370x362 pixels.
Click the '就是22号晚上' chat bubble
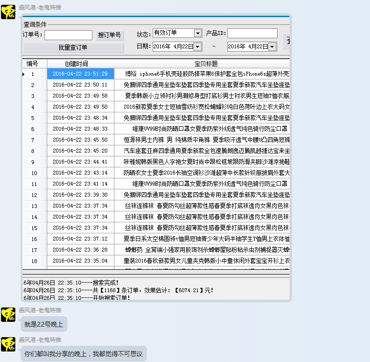pos(44,324)
